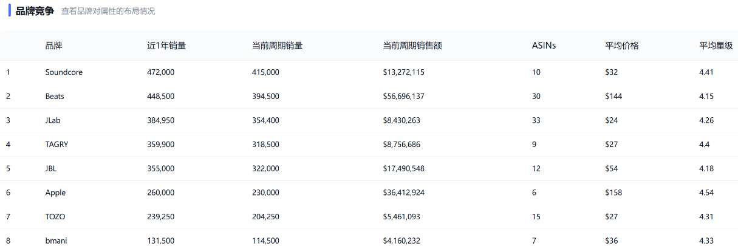Image resolution: width=738 pixels, height=246 pixels.
Task: Click the 114,500 current period sales cell
Action: pyautogui.click(x=265, y=241)
